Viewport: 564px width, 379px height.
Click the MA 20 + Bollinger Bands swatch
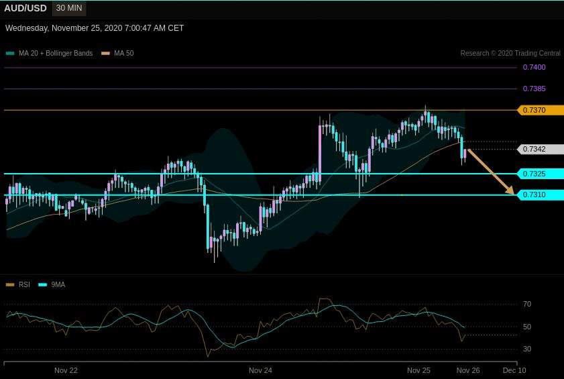coord(10,53)
